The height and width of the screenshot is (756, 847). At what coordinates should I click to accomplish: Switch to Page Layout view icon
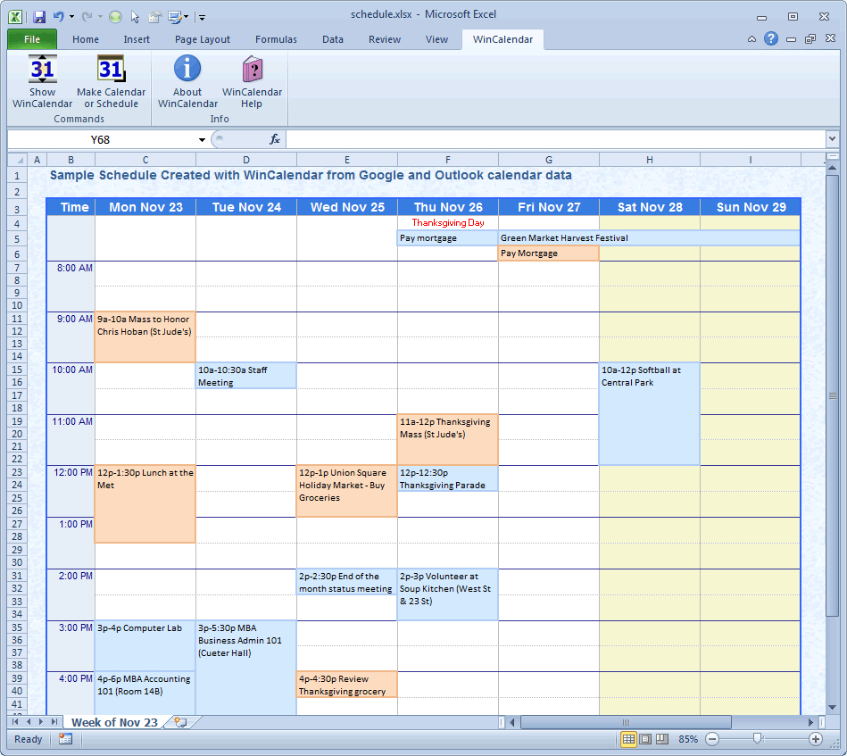tap(645, 739)
